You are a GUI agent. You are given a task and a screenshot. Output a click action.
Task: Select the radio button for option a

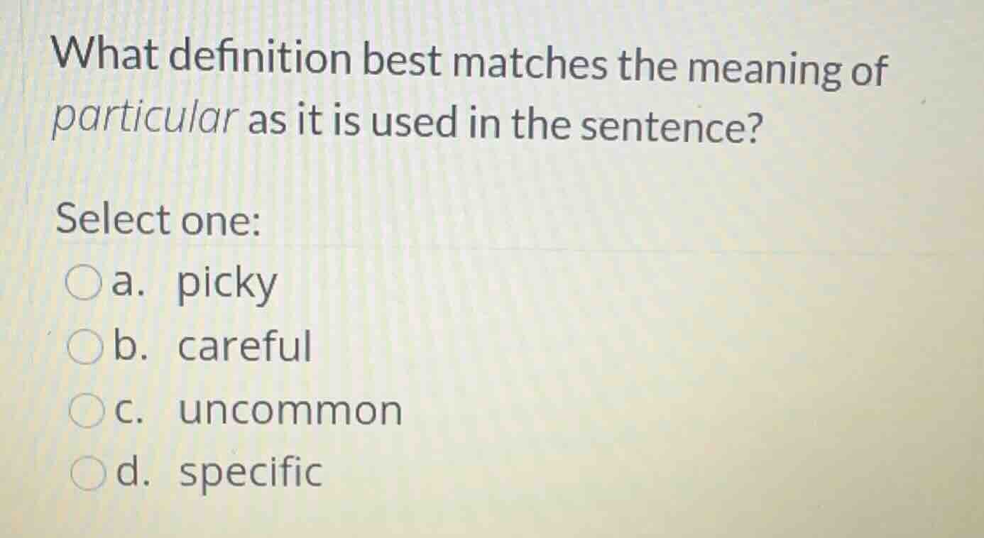click(x=85, y=282)
